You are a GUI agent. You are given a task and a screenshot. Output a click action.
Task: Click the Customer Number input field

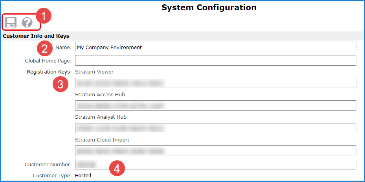click(x=216, y=164)
